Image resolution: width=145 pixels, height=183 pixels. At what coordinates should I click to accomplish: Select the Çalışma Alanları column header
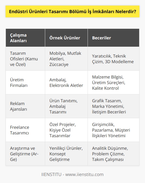[x=25, y=38]
